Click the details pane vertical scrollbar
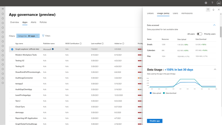Image resolution: width=222 pixels, height=125 pixels. [x=221, y=32]
